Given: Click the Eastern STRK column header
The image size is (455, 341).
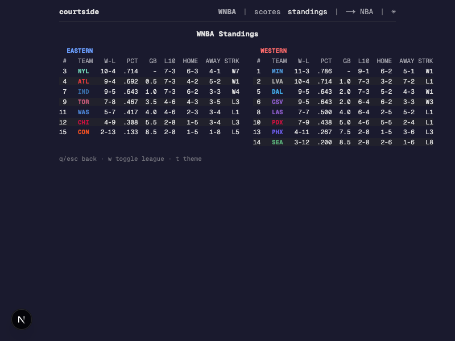Looking at the screenshot, I should pyautogui.click(x=231, y=61).
